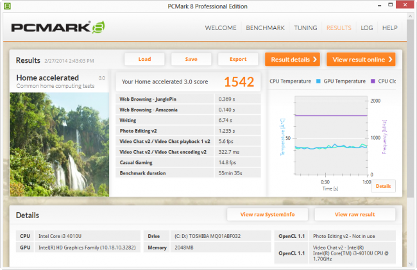Click the 2048MB memory value
This screenshot has width=417, height=270.
click(x=184, y=248)
